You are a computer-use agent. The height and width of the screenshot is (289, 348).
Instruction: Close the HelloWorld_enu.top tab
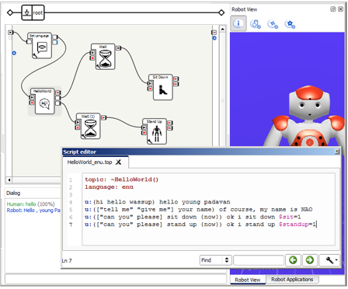[x=118, y=162]
